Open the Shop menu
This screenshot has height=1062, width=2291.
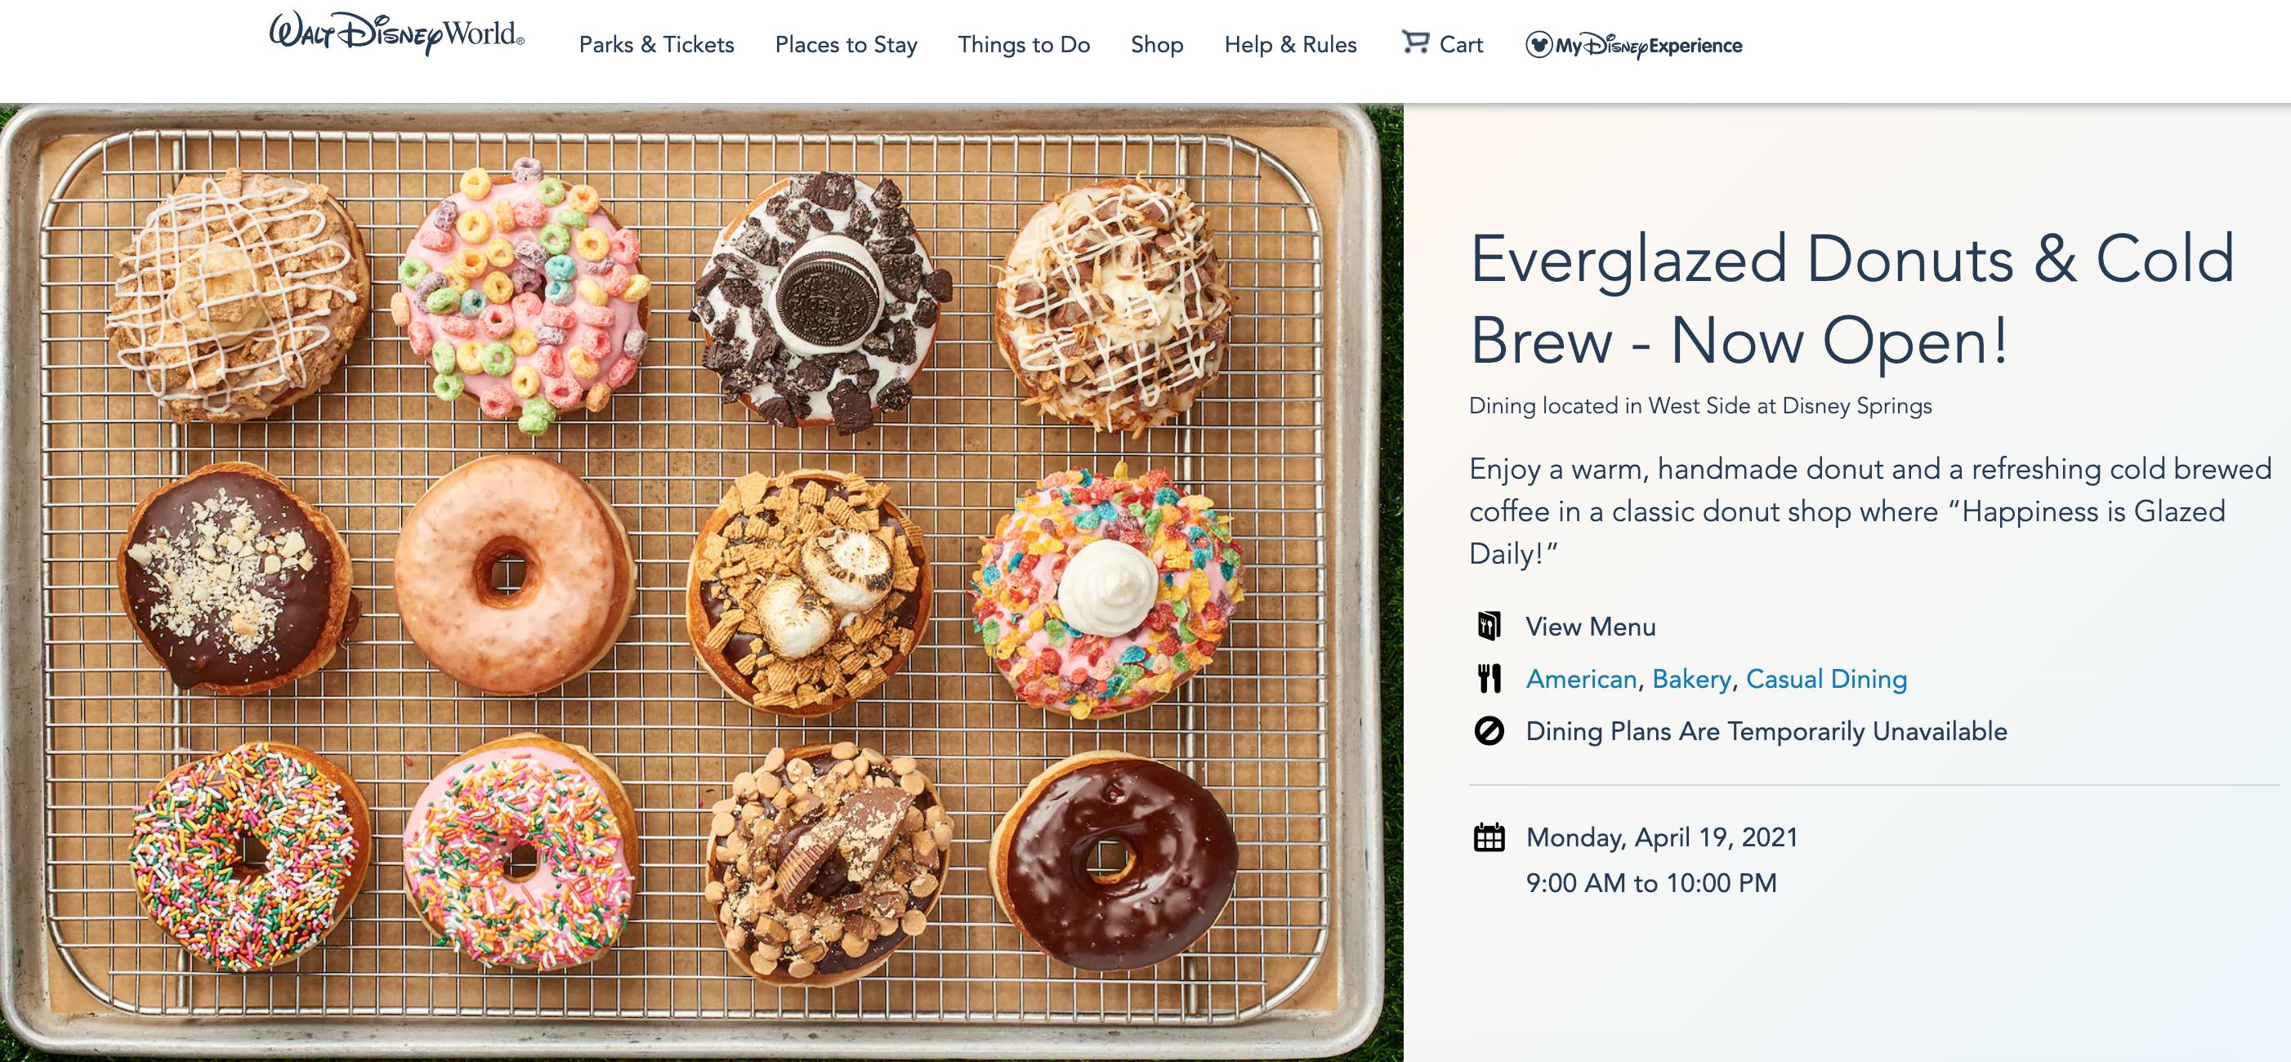click(x=1156, y=44)
